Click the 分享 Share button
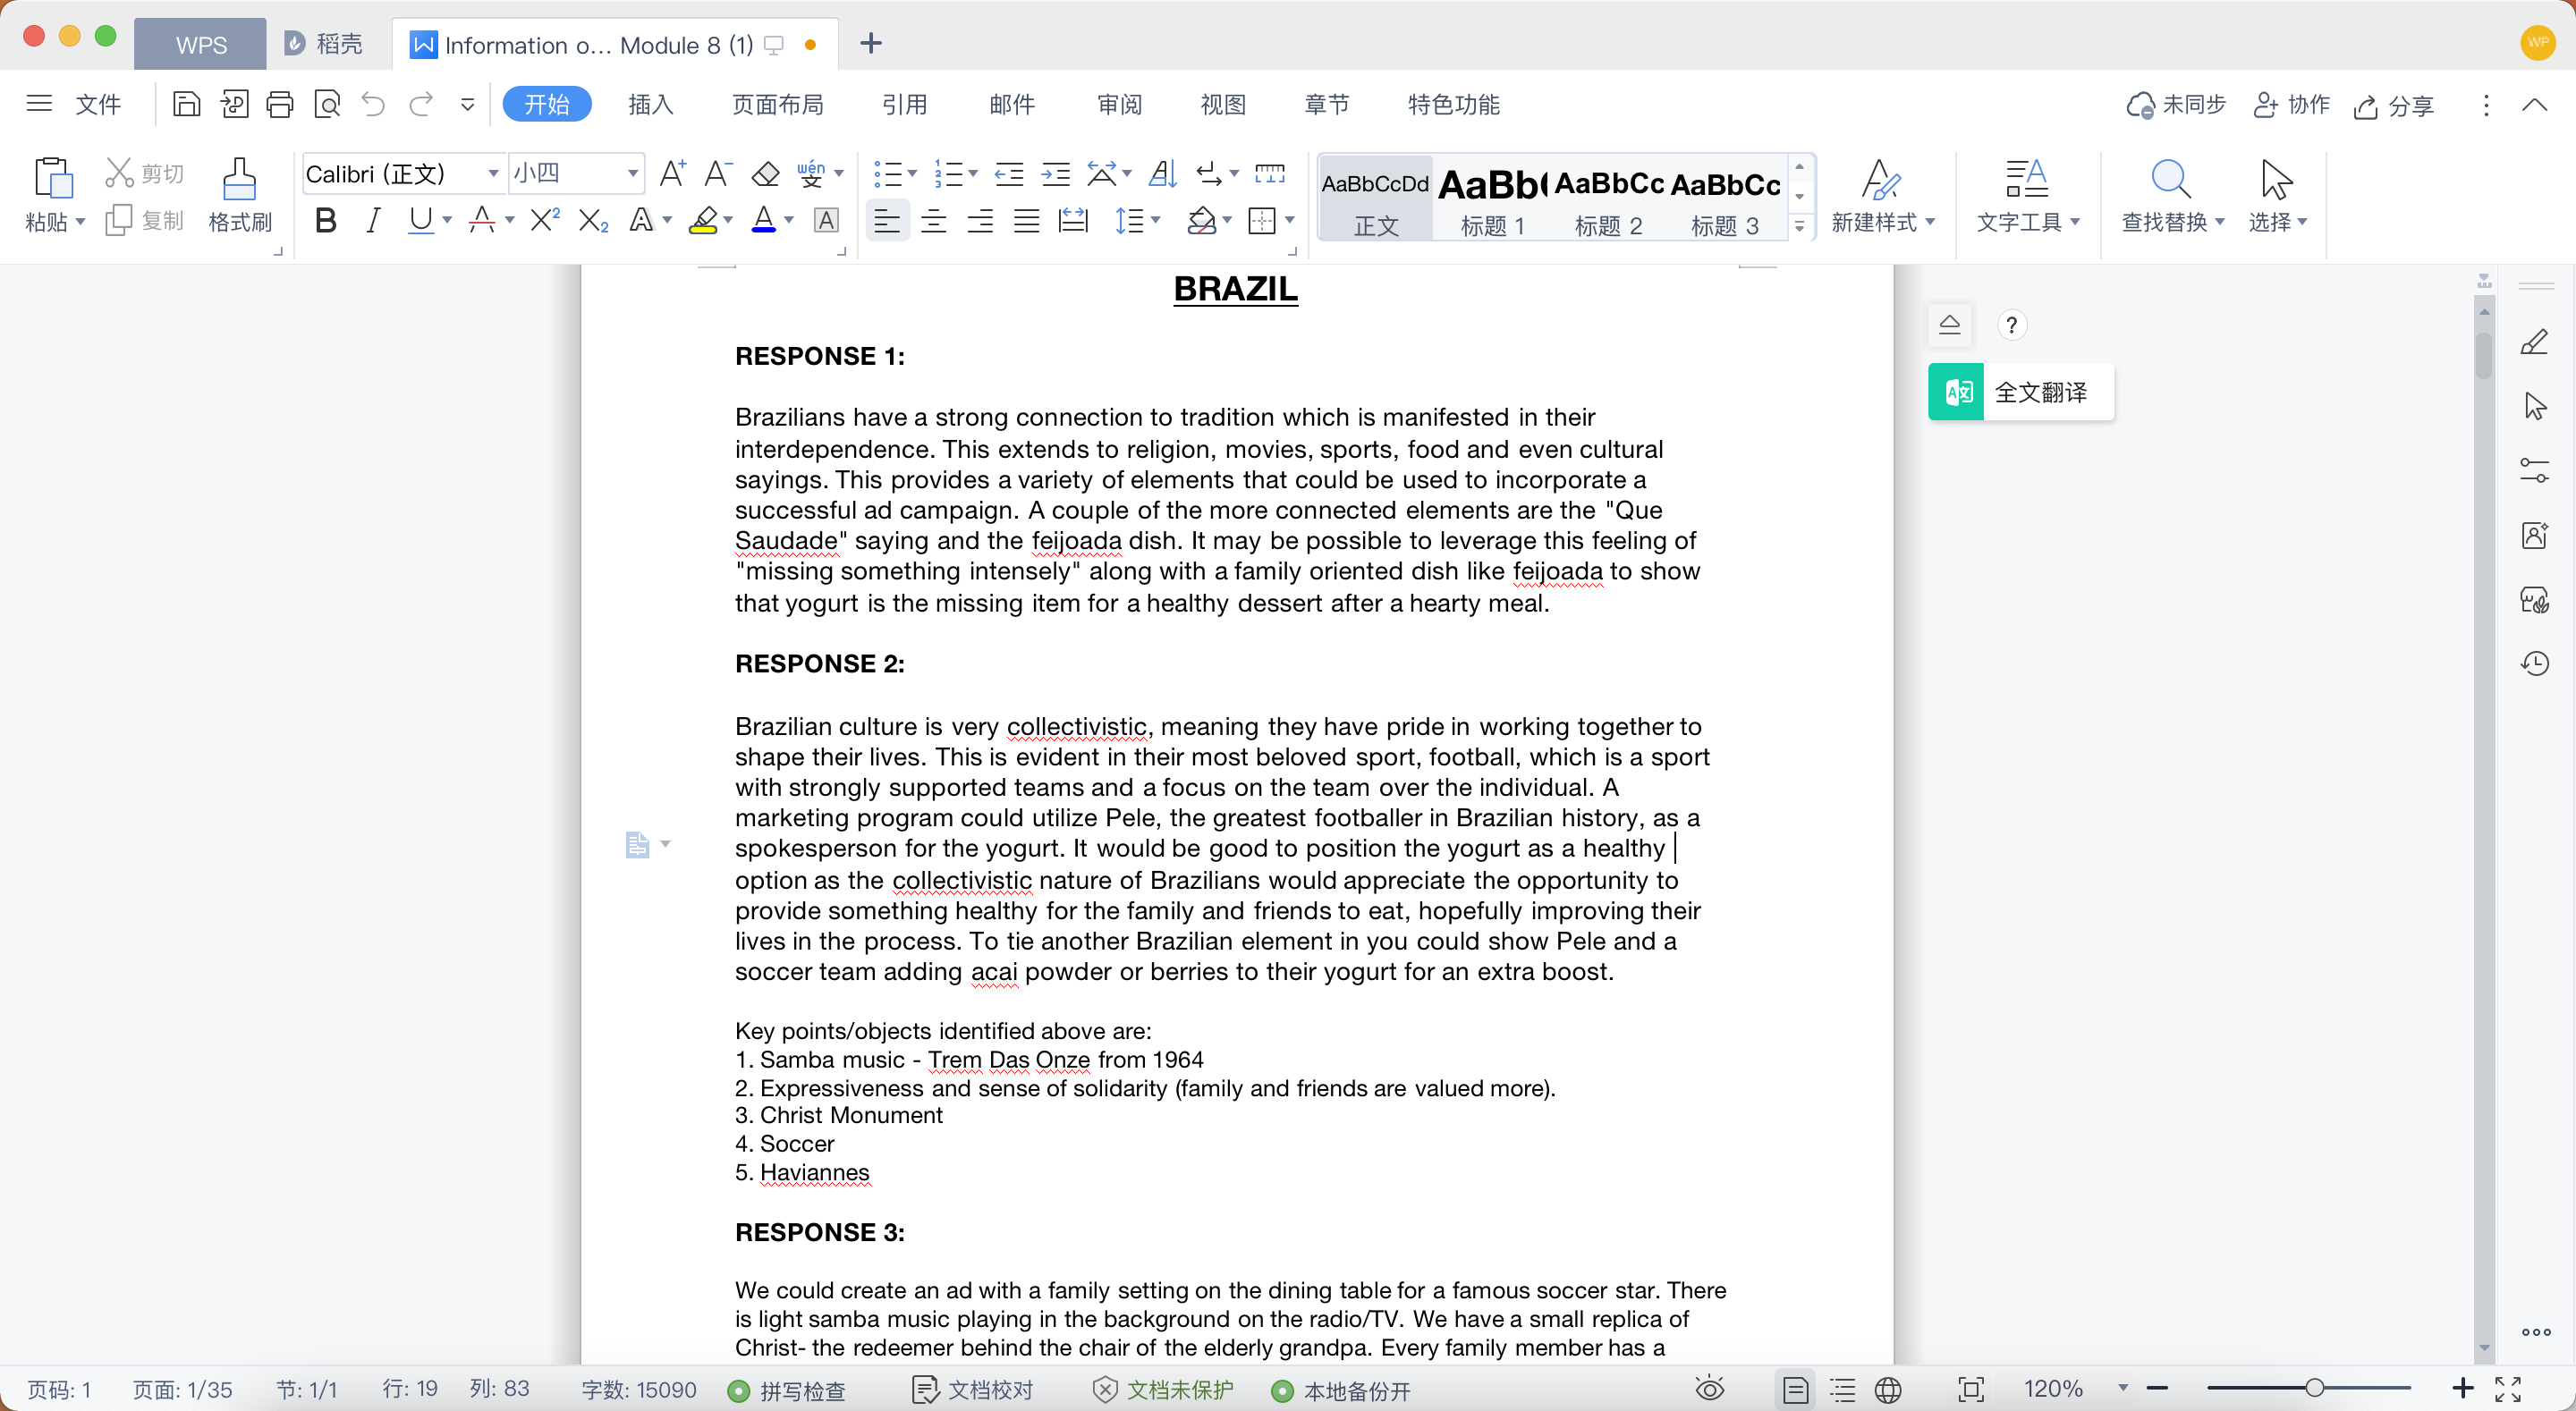The image size is (2576, 1411). tap(2394, 106)
